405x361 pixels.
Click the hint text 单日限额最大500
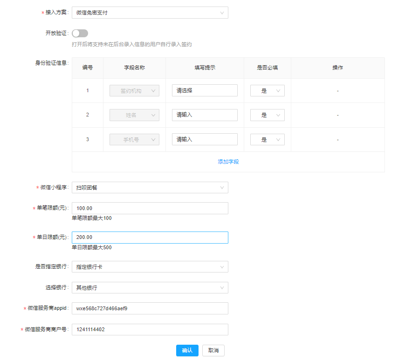(x=92, y=247)
